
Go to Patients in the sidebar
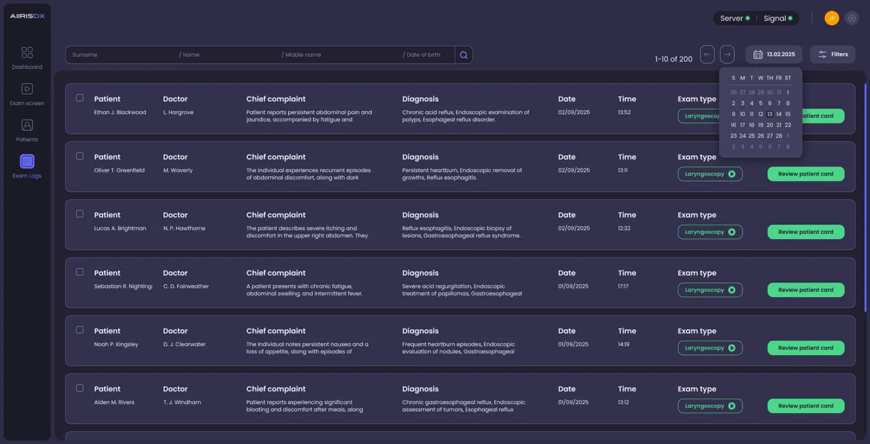(27, 130)
